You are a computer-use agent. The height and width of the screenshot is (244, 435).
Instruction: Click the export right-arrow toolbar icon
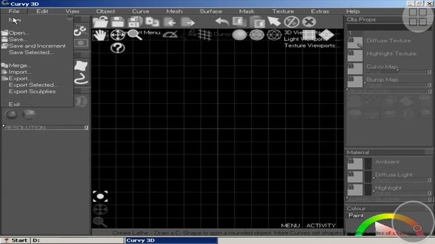tap(188, 22)
